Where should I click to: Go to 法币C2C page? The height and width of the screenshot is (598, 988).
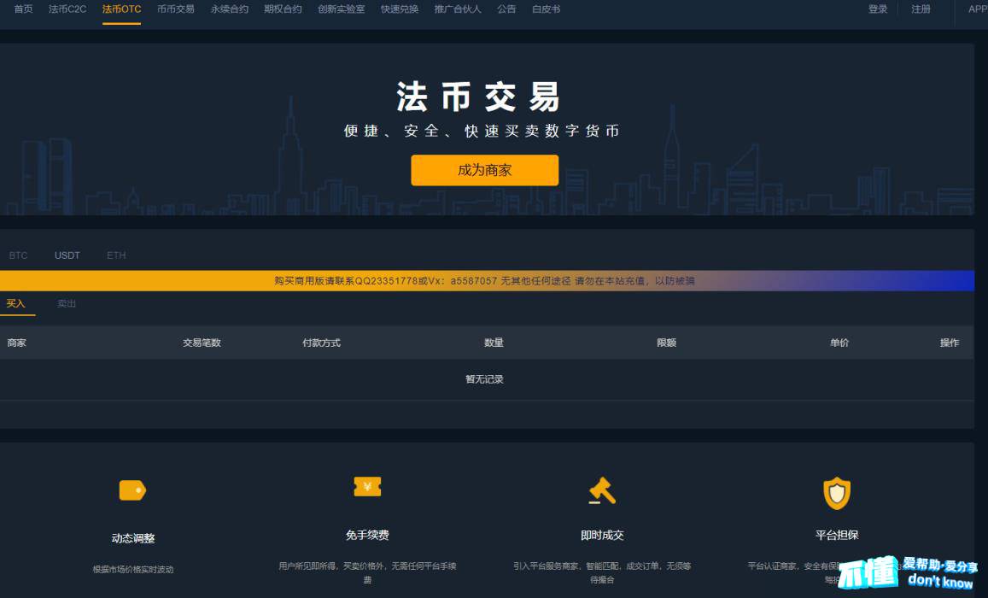67,9
